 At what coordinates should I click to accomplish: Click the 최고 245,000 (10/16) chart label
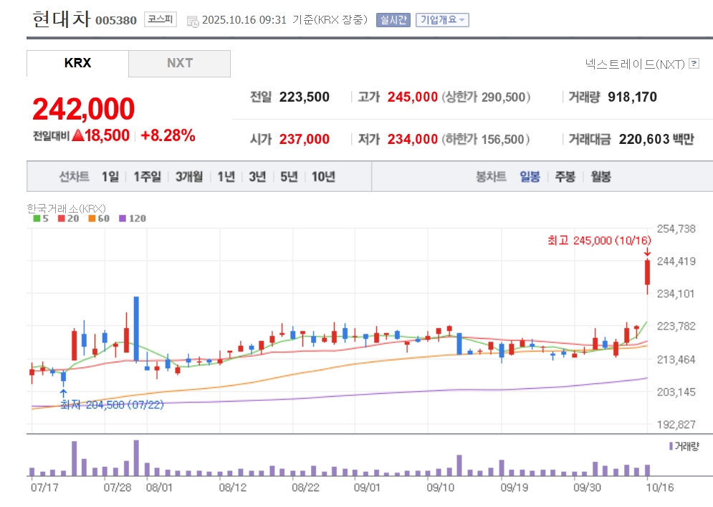pyautogui.click(x=599, y=241)
